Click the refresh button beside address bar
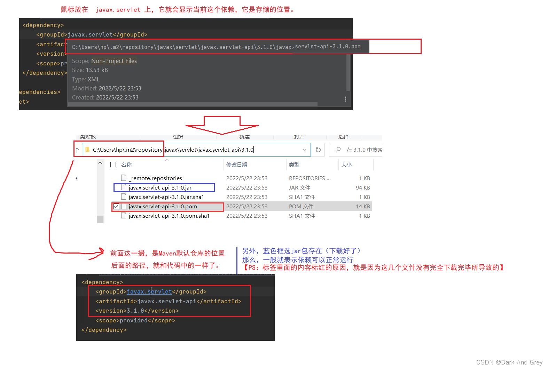 coord(318,150)
